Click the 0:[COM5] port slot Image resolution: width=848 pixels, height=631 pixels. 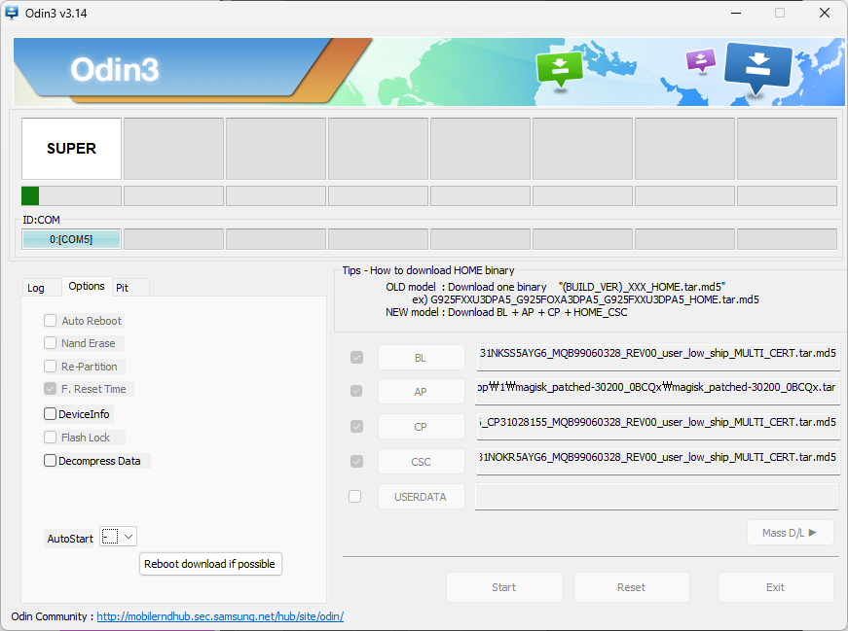point(71,239)
